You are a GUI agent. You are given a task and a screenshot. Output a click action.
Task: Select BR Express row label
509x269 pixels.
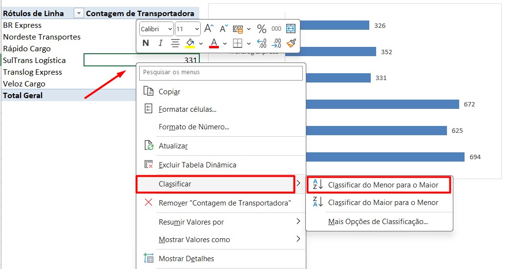pos(22,25)
